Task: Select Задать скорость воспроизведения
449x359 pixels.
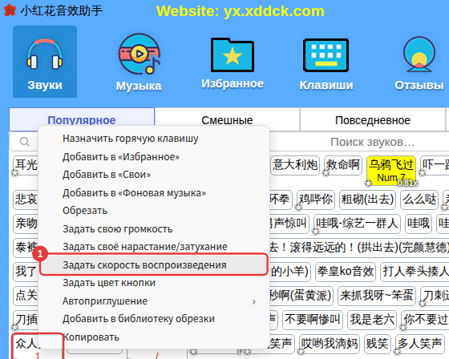Action: click(154, 264)
